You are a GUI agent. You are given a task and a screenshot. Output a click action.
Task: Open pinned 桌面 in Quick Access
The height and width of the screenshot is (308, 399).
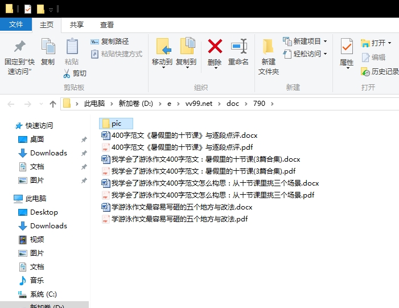point(31,139)
